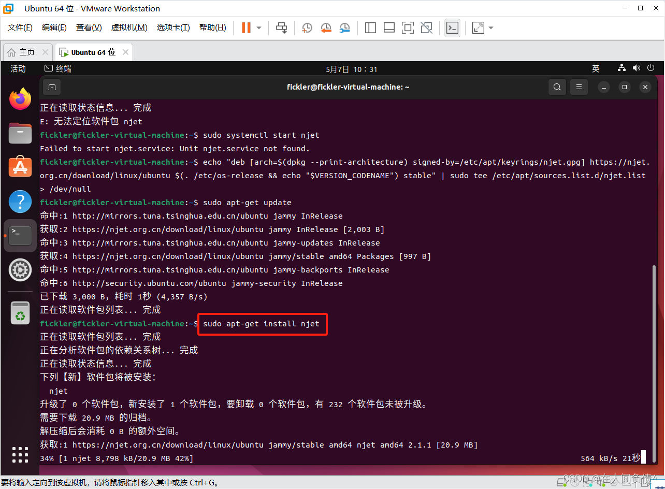Pause the virtual machine

247,27
